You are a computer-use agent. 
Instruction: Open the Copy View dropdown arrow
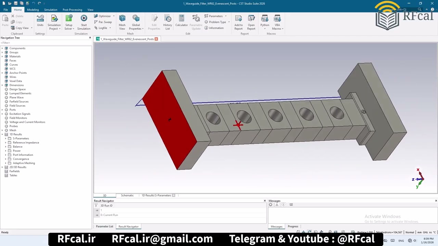(x=31, y=28)
